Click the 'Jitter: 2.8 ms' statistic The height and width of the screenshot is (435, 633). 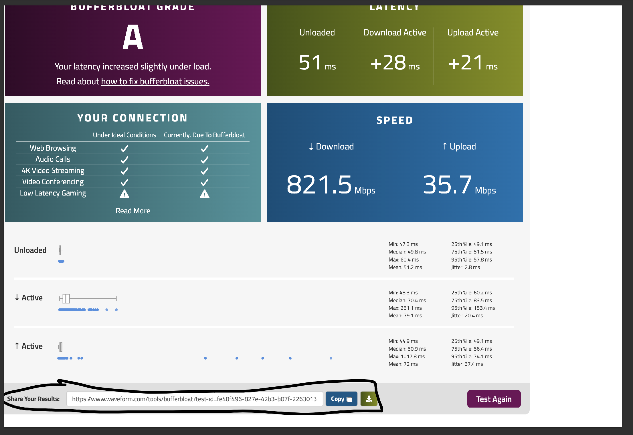466,267
